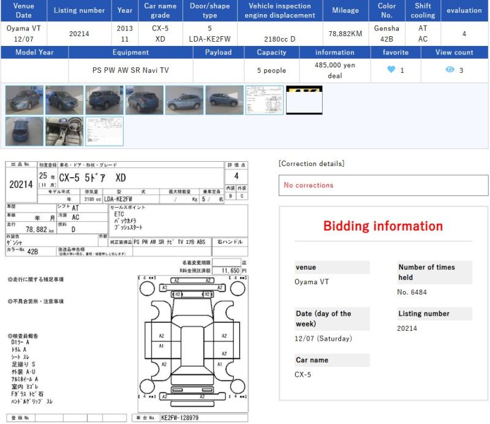Open the fourth rear-angle car thumbnail
The image size is (490, 424).
[145, 100]
